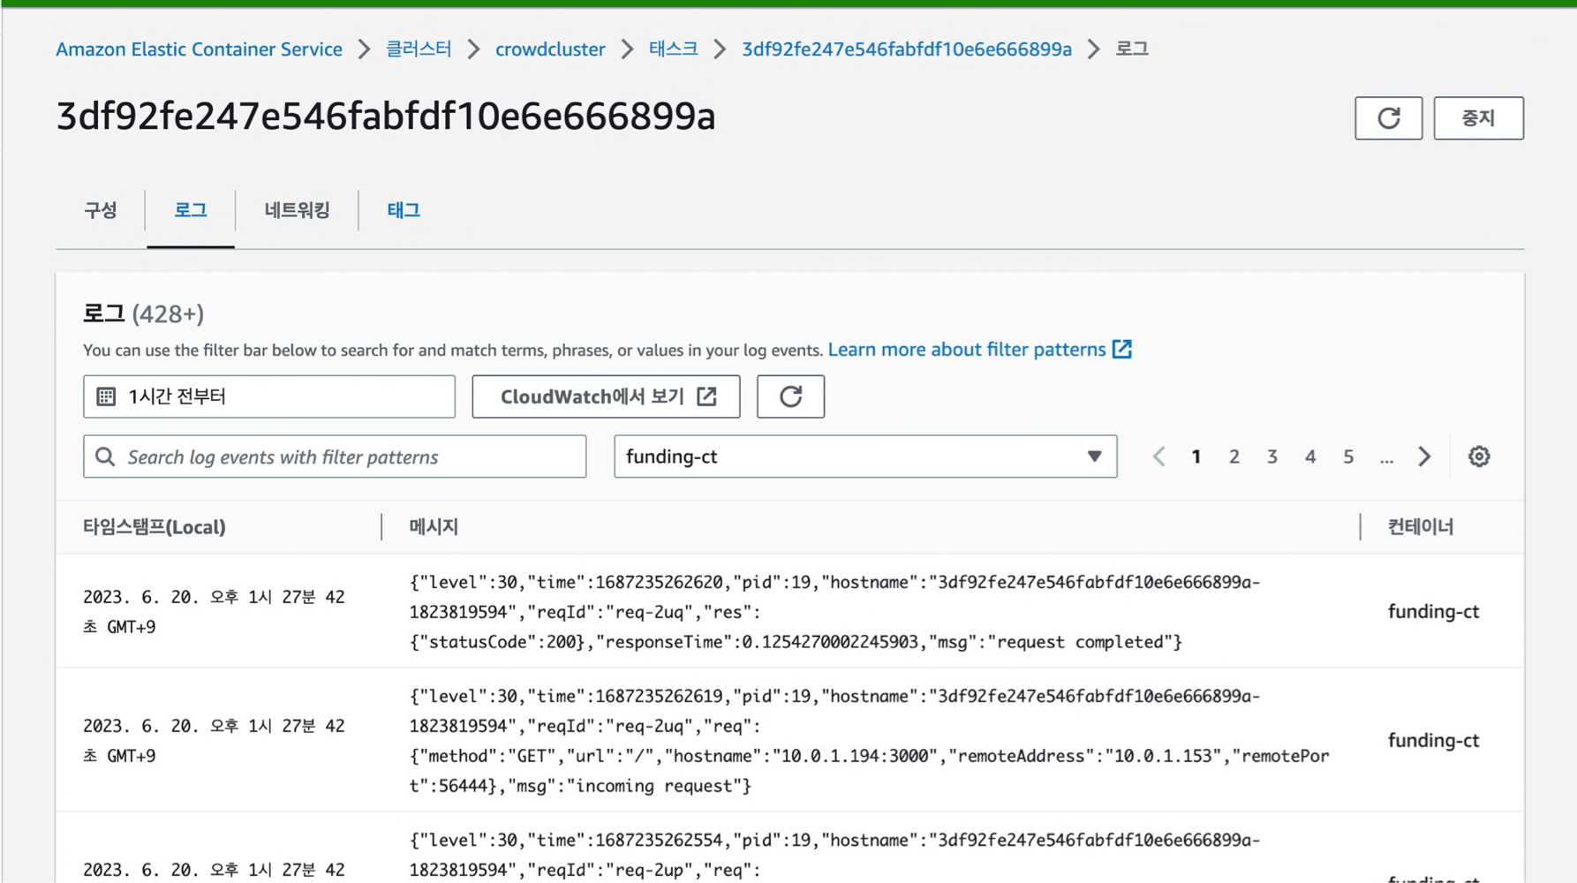
Task: Click the timestamp of the incoming request log row
Action: [214, 741]
